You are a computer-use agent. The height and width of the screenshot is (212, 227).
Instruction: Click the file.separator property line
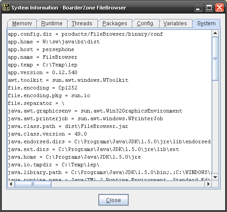(36, 103)
